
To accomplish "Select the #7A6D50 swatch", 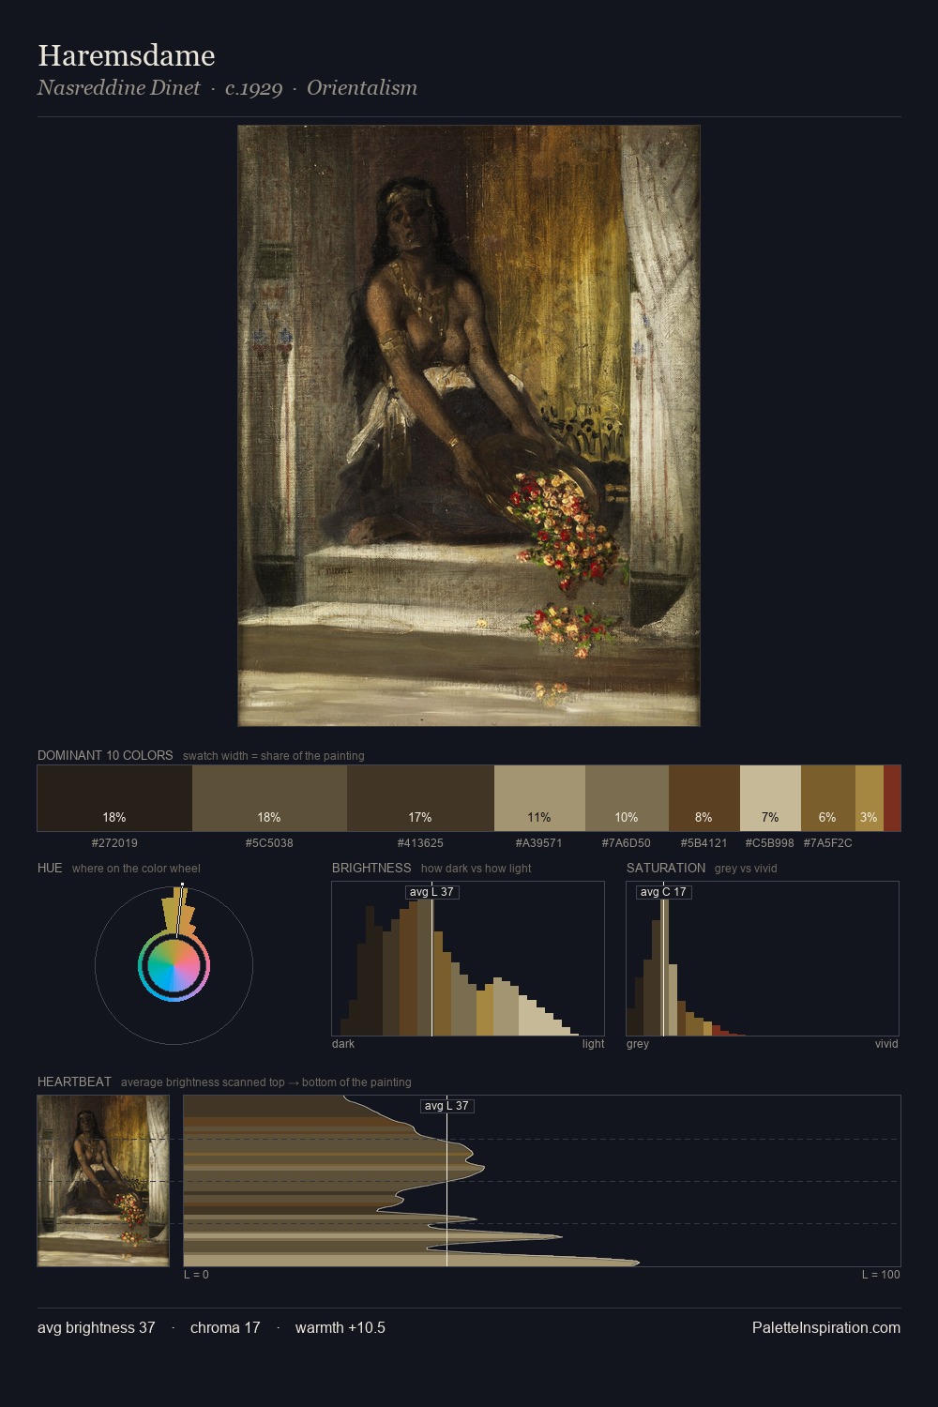I will tap(627, 798).
